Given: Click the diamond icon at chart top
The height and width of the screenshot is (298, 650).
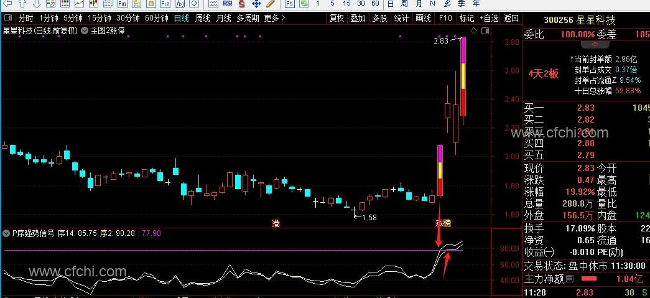Looking at the screenshot, I should tap(474, 30).
